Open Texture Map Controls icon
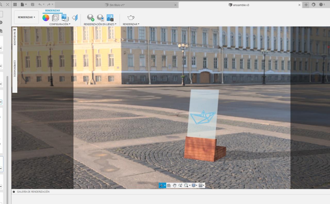Image resolution: width=330 pixels, height=204 pixels. pos(75,18)
